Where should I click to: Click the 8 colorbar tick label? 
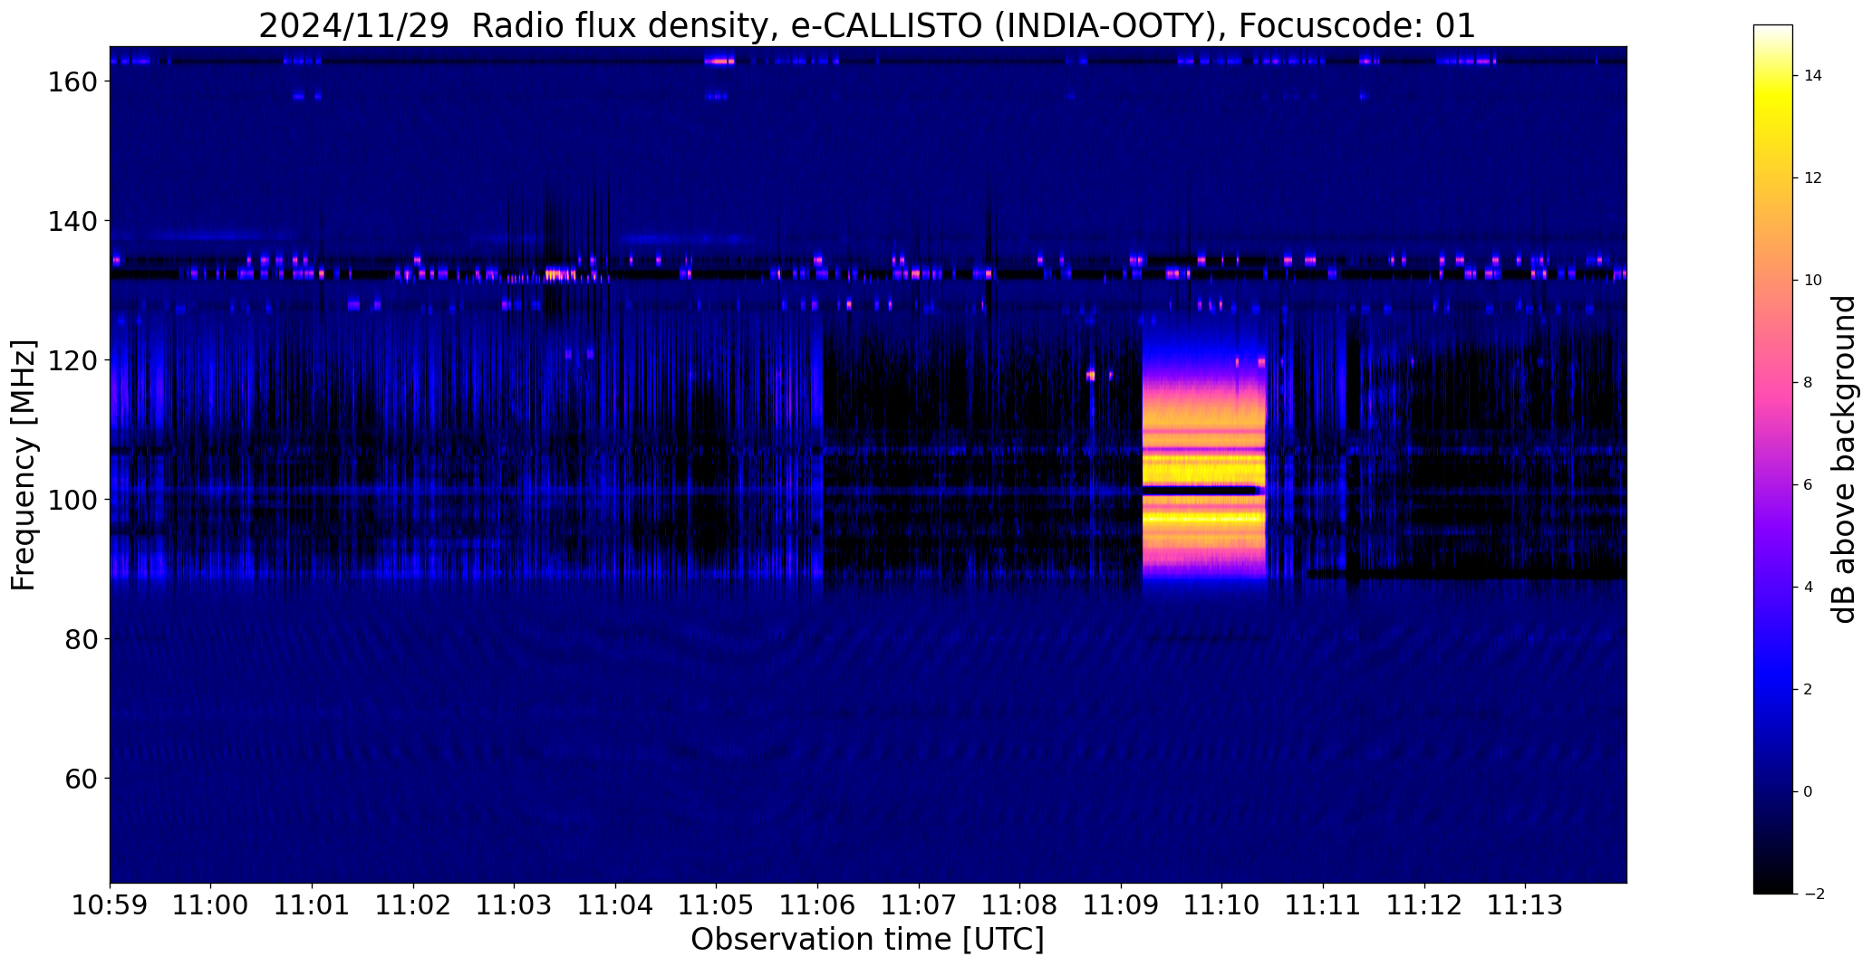point(1809,383)
